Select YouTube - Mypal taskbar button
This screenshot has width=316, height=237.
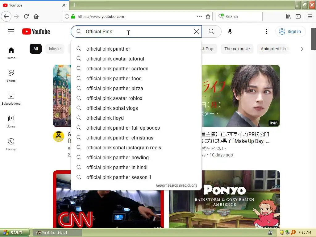coord(57,233)
